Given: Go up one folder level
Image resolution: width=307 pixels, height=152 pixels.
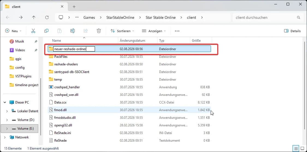Looking at the screenshot, I should coord(34,17).
